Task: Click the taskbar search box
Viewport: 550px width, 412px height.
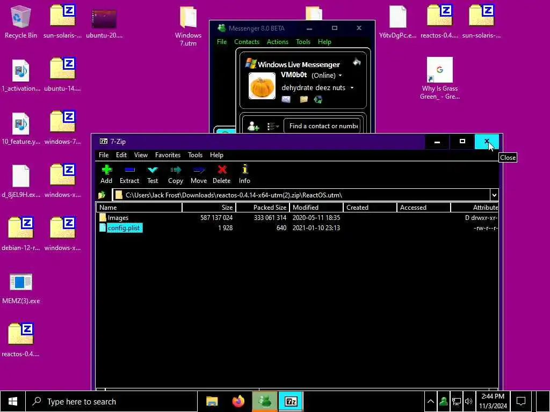Action: click(112, 401)
